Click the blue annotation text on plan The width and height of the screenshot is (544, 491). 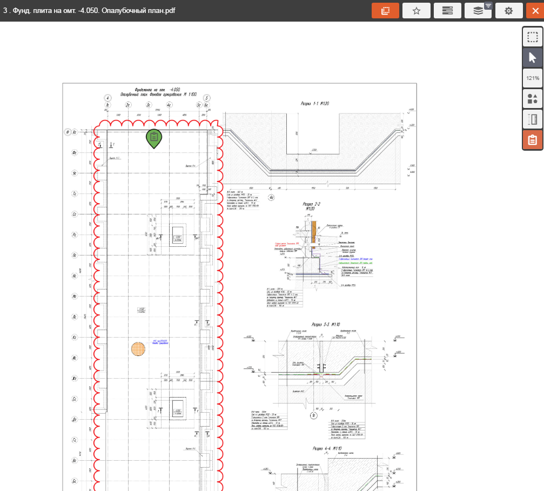pyautogui.click(x=161, y=342)
